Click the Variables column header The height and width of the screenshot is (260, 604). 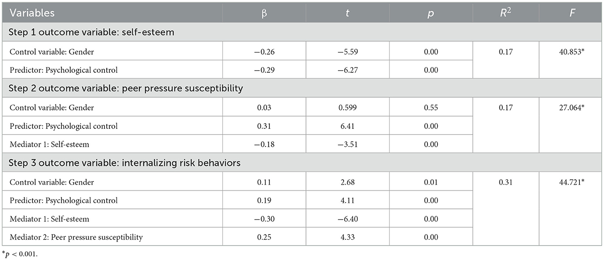click(31, 13)
